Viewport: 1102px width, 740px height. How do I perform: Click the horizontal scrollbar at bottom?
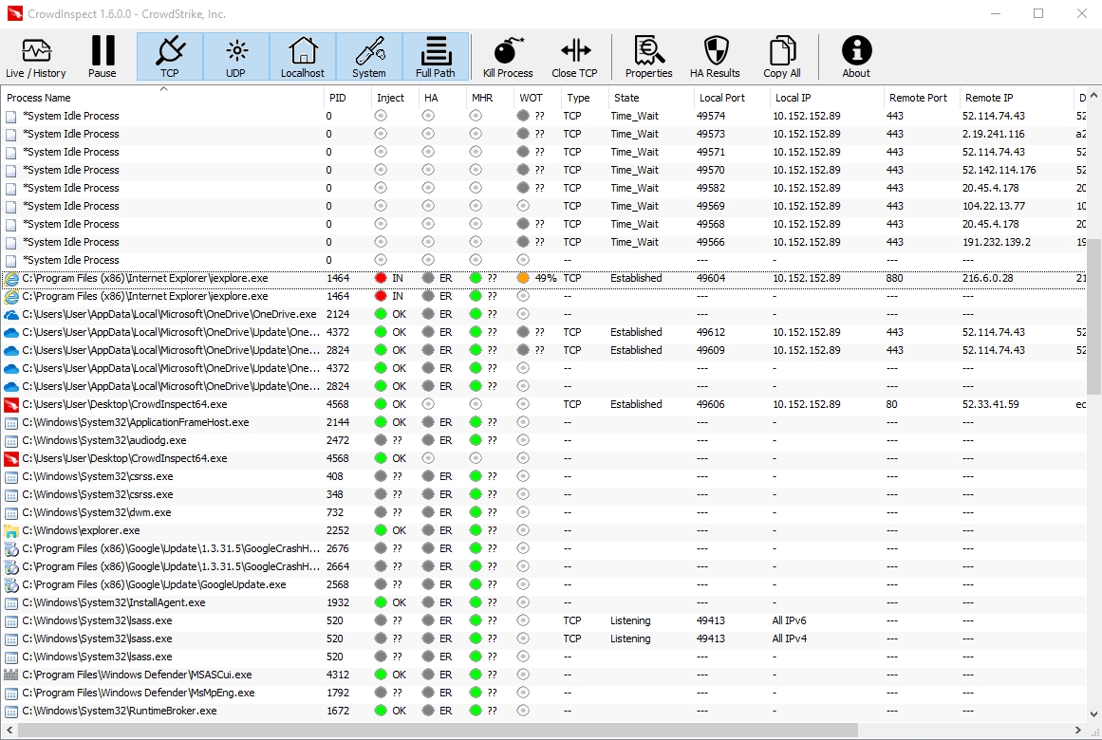pyautogui.click(x=437, y=730)
